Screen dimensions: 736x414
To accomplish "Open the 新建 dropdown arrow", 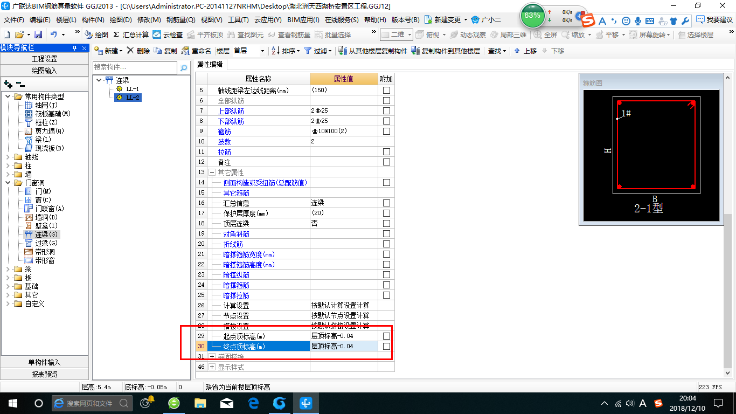I will click(121, 51).
